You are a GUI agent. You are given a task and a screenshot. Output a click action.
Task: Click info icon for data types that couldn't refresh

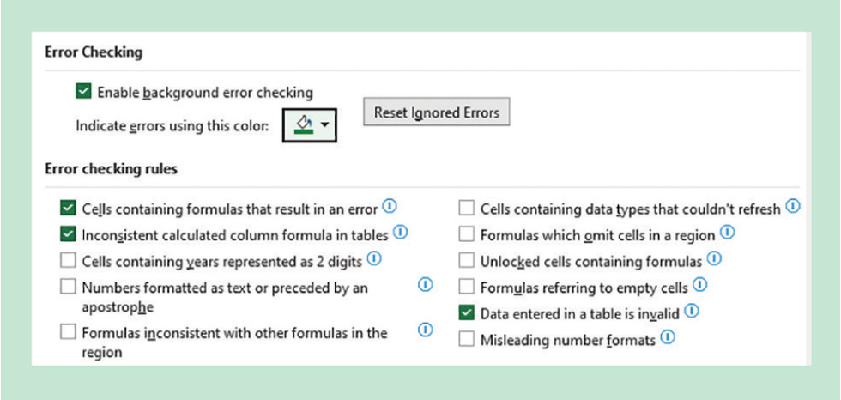tap(792, 207)
